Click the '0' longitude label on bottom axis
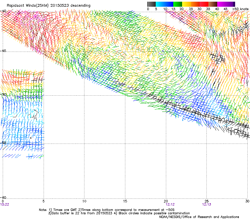Screen dimensions: 250x219 pos(3,201)
